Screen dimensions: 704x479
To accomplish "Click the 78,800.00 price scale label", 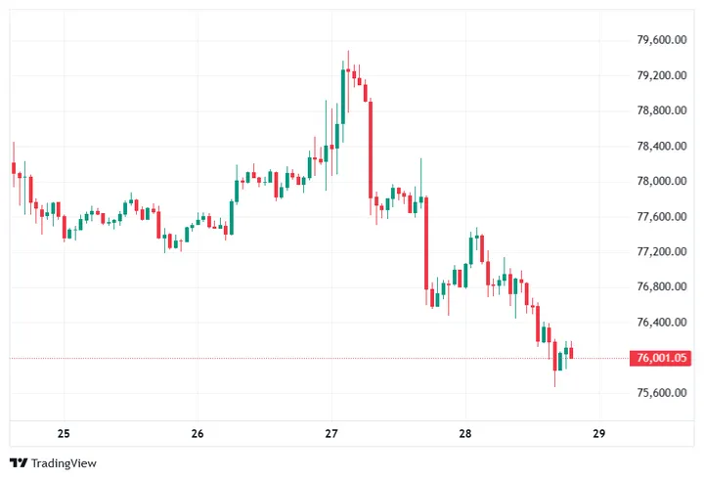I will pos(660,110).
